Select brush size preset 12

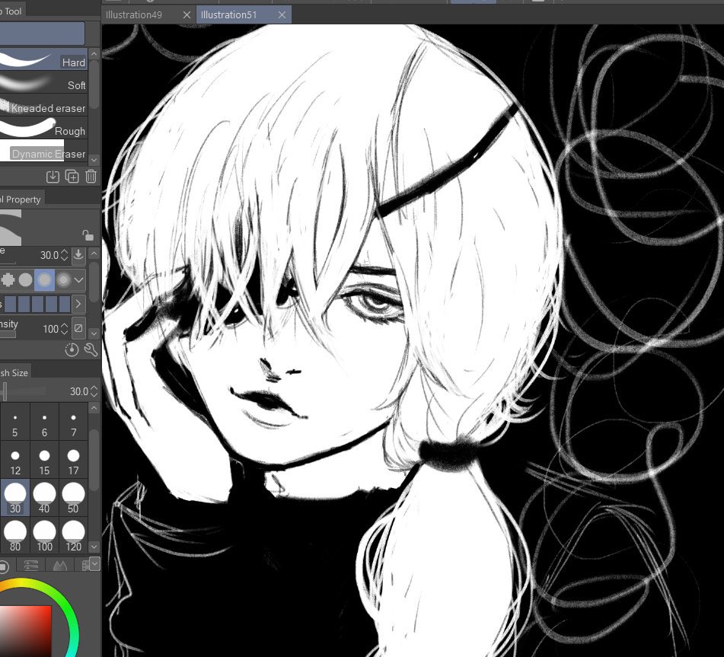click(x=14, y=460)
